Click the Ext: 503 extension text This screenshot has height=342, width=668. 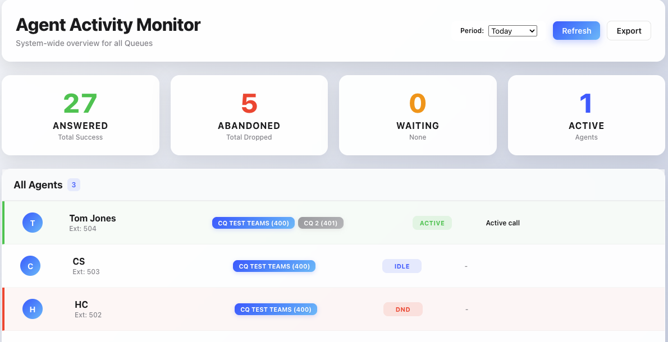(86, 272)
